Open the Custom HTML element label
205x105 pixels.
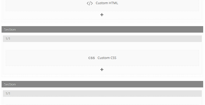107,3
